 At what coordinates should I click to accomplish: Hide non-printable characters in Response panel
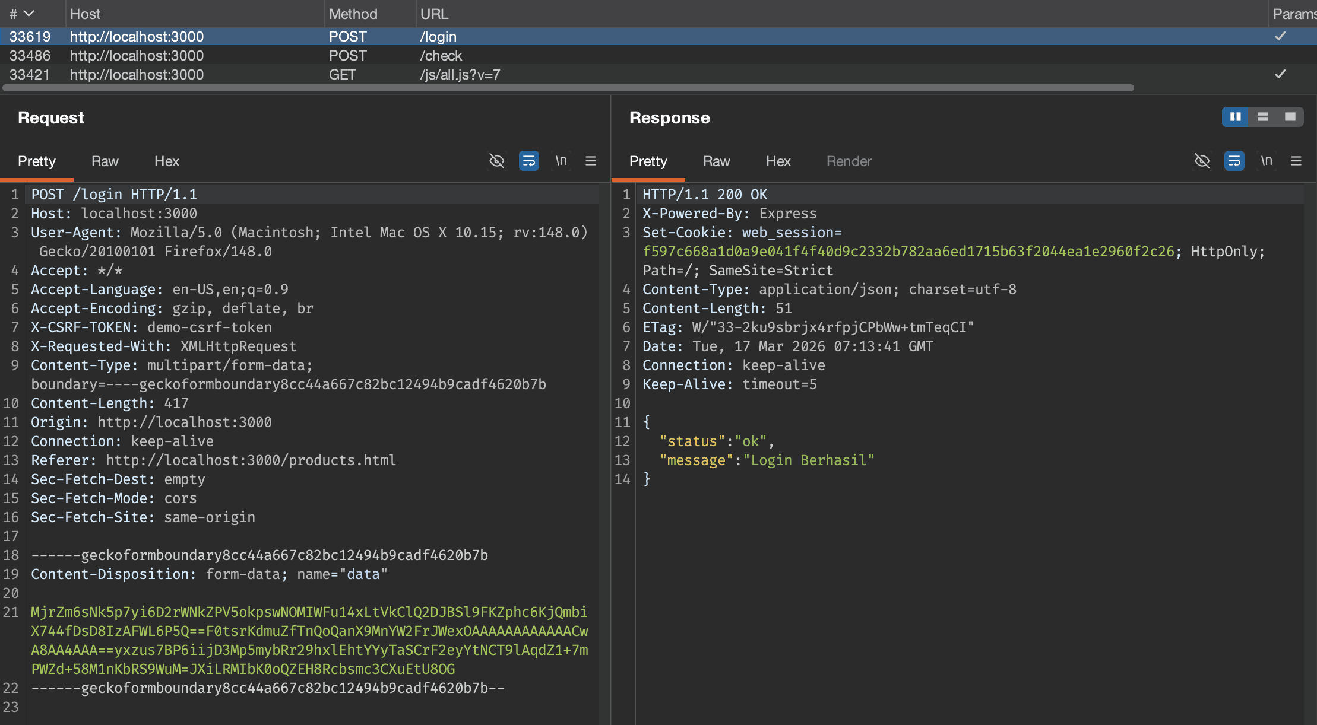[x=1202, y=161]
